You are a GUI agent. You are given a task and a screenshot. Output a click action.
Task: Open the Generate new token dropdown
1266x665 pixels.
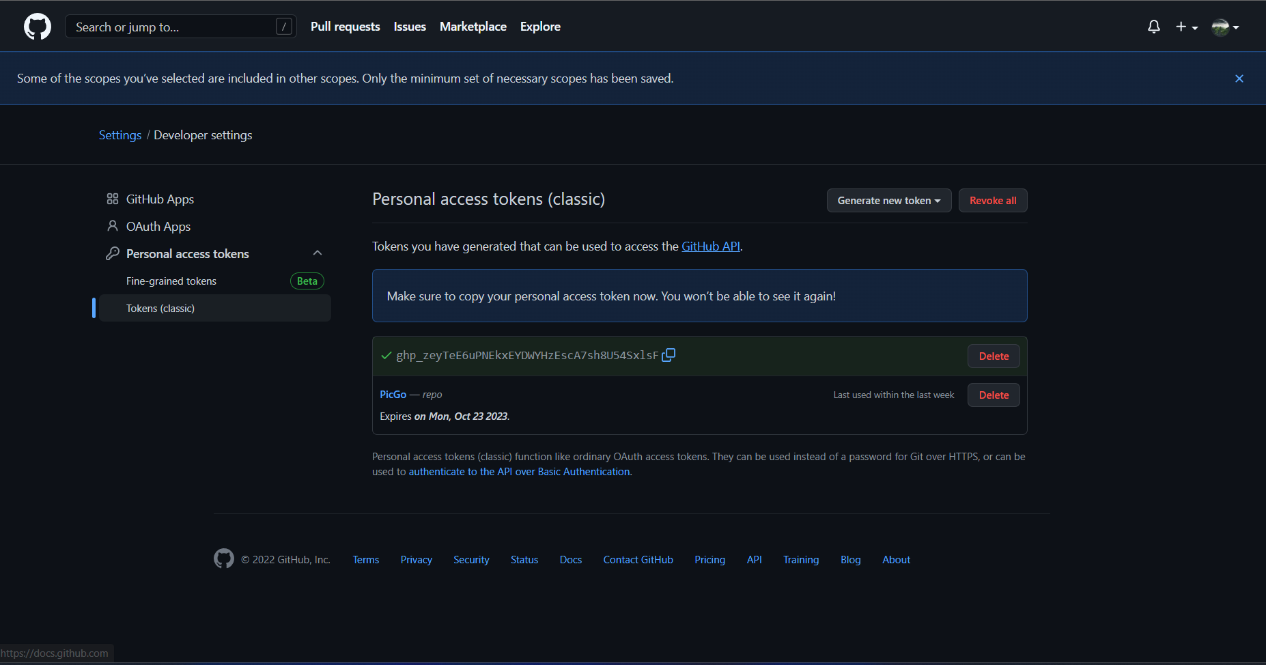(889, 201)
